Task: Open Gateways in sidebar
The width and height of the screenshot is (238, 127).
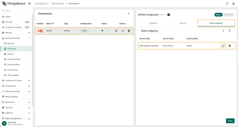Action: pos(16,49)
